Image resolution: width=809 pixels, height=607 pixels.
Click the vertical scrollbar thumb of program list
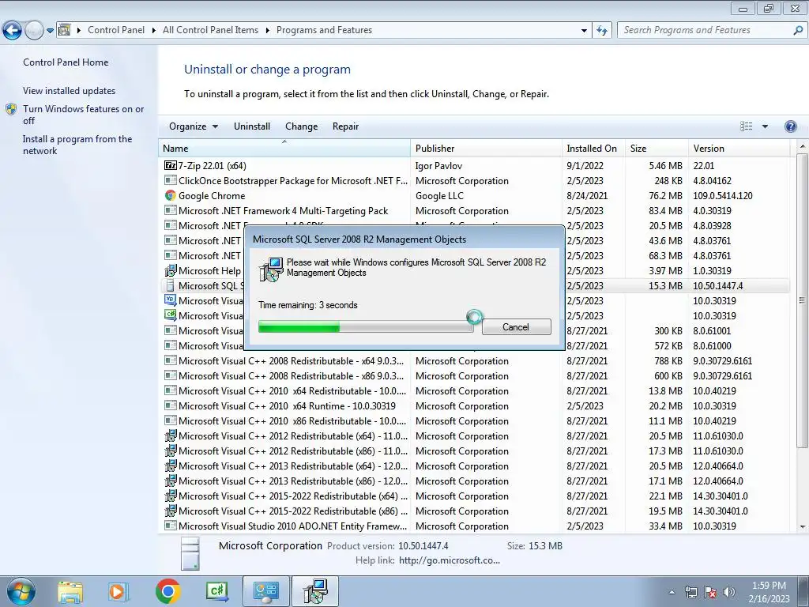[x=801, y=300]
